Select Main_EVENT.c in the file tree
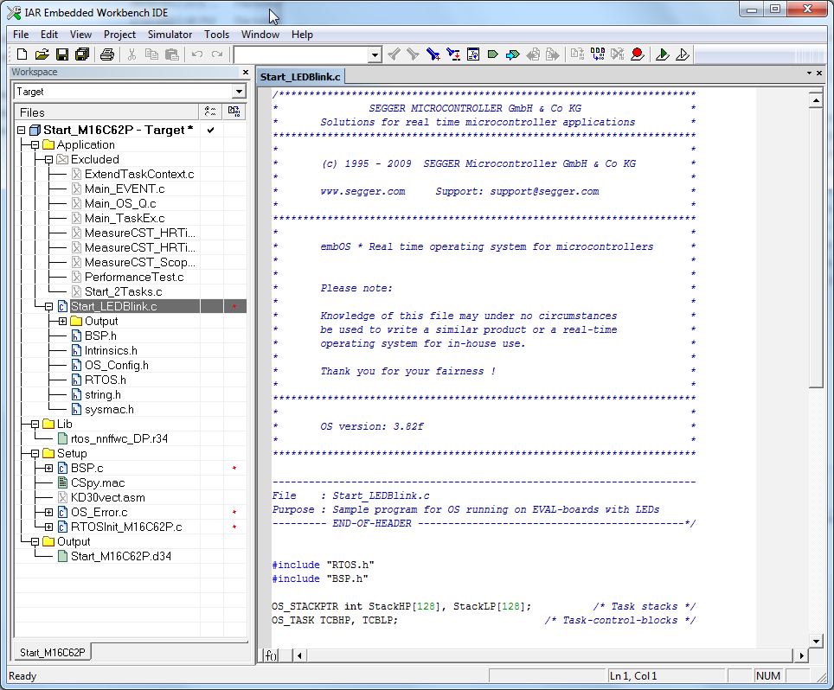The image size is (834, 690). coord(124,189)
